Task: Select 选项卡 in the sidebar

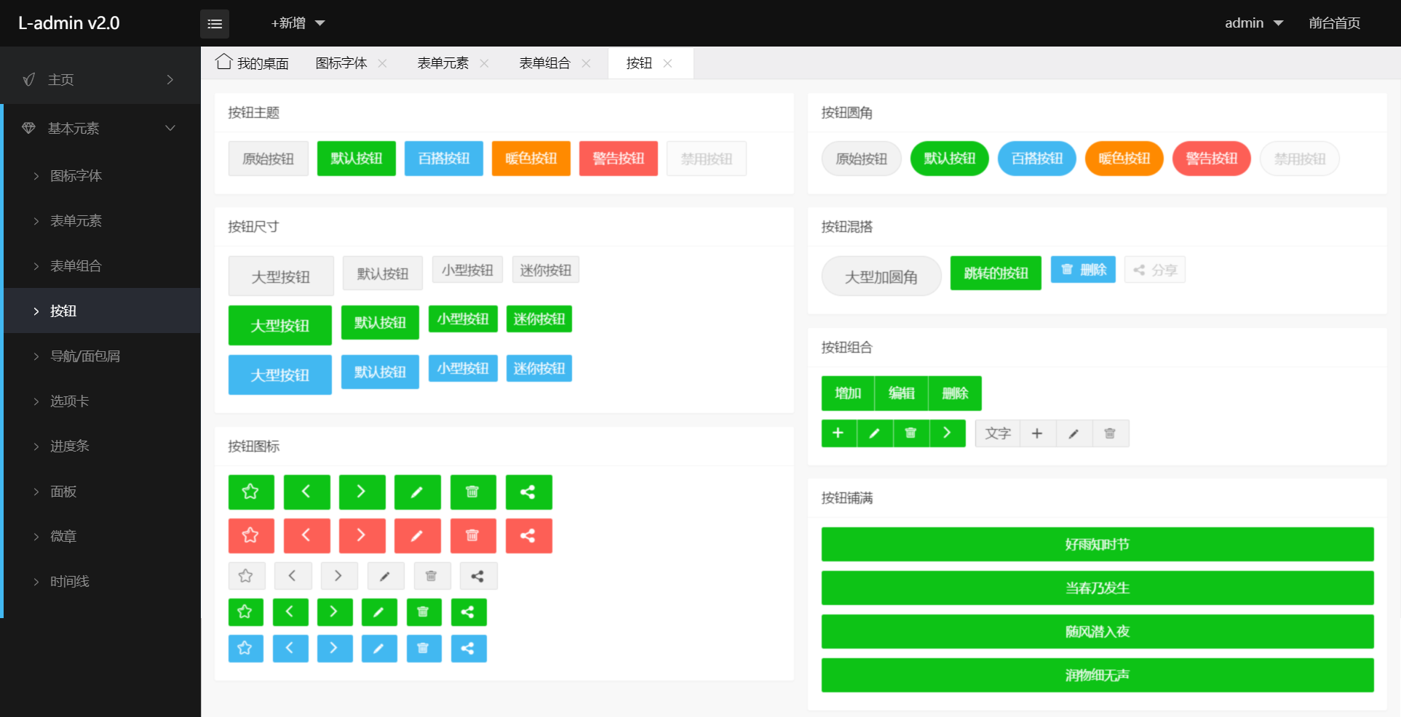Action: [x=70, y=401]
